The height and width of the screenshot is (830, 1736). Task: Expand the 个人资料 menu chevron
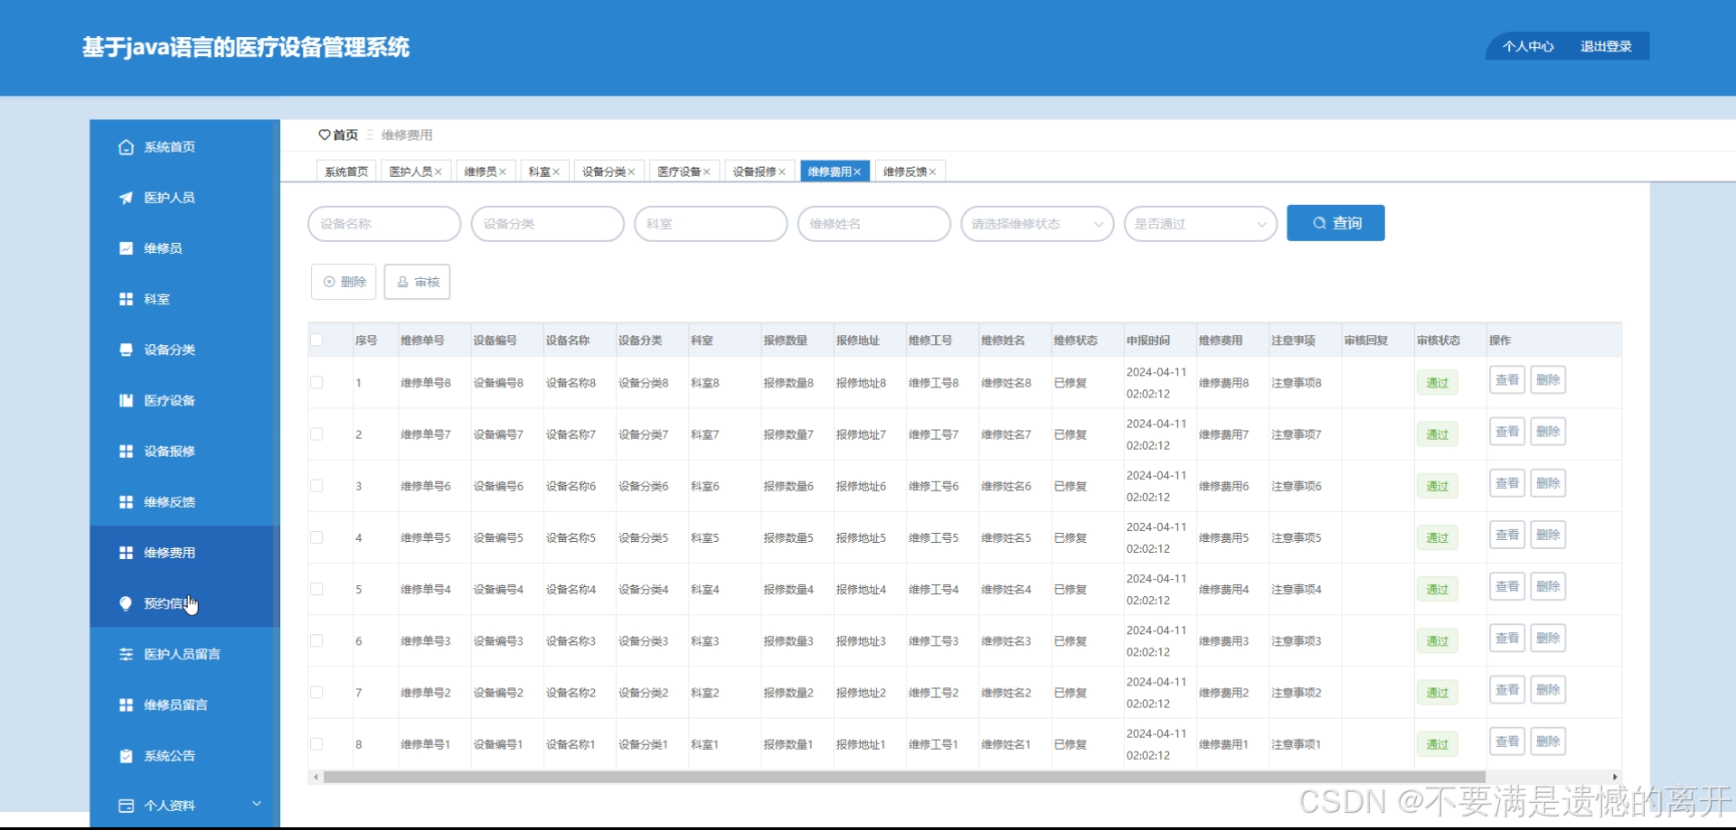(257, 804)
